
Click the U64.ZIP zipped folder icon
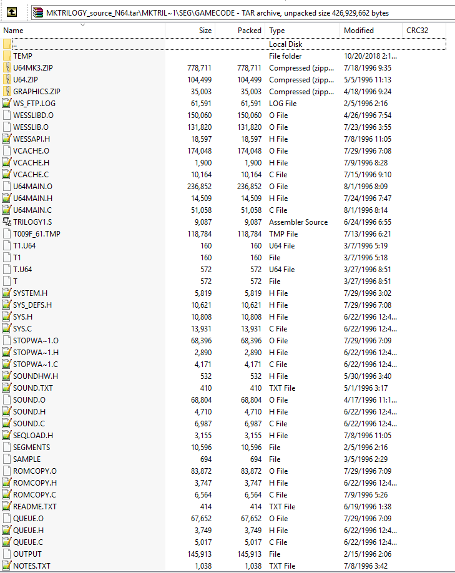tap(7, 80)
